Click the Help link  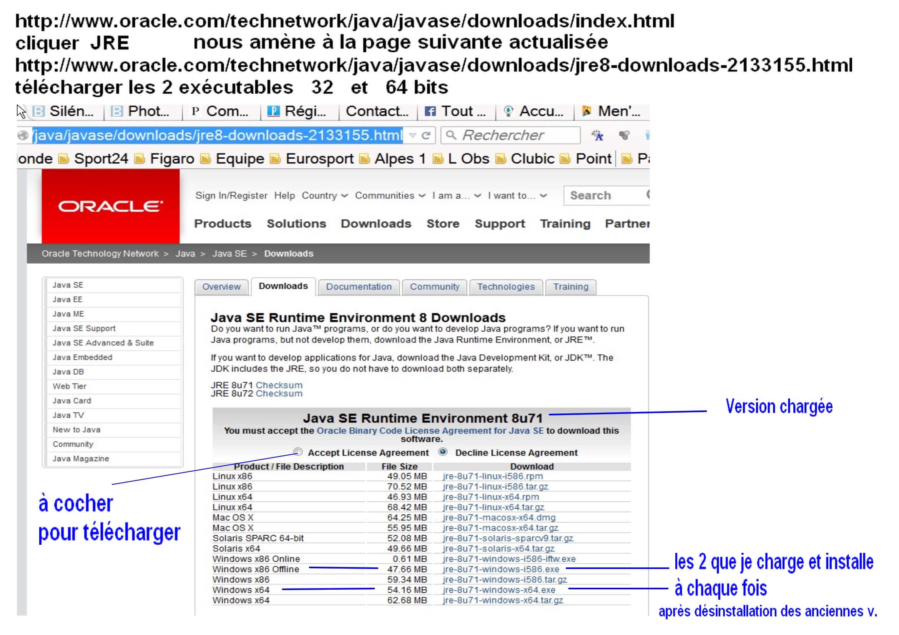(x=285, y=195)
